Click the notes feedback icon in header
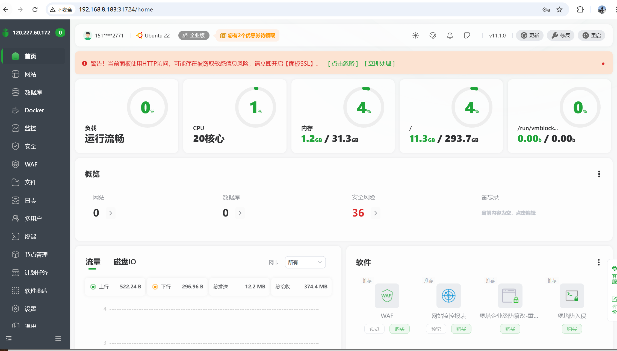 [x=467, y=36]
